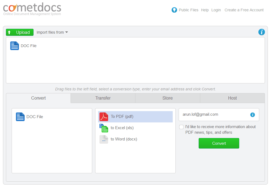Click the info icon in email field

click(252, 115)
